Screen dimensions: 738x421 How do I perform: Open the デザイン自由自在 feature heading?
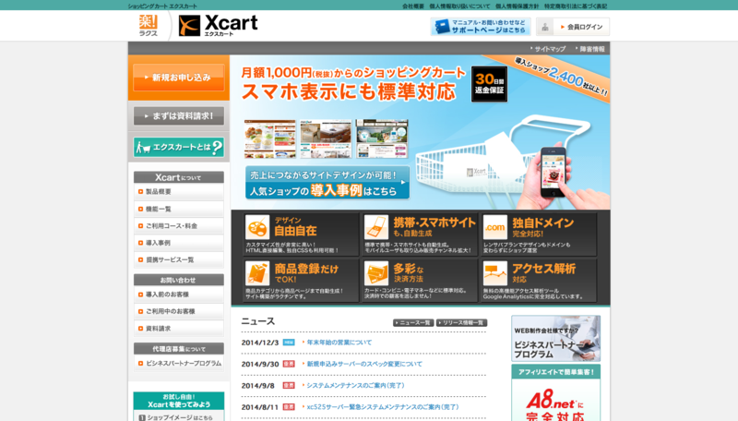pyautogui.click(x=295, y=227)
